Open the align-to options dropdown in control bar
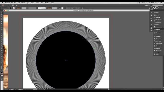Image resolution: width=164 pixels, height=92 pixels. click(84, 8)
